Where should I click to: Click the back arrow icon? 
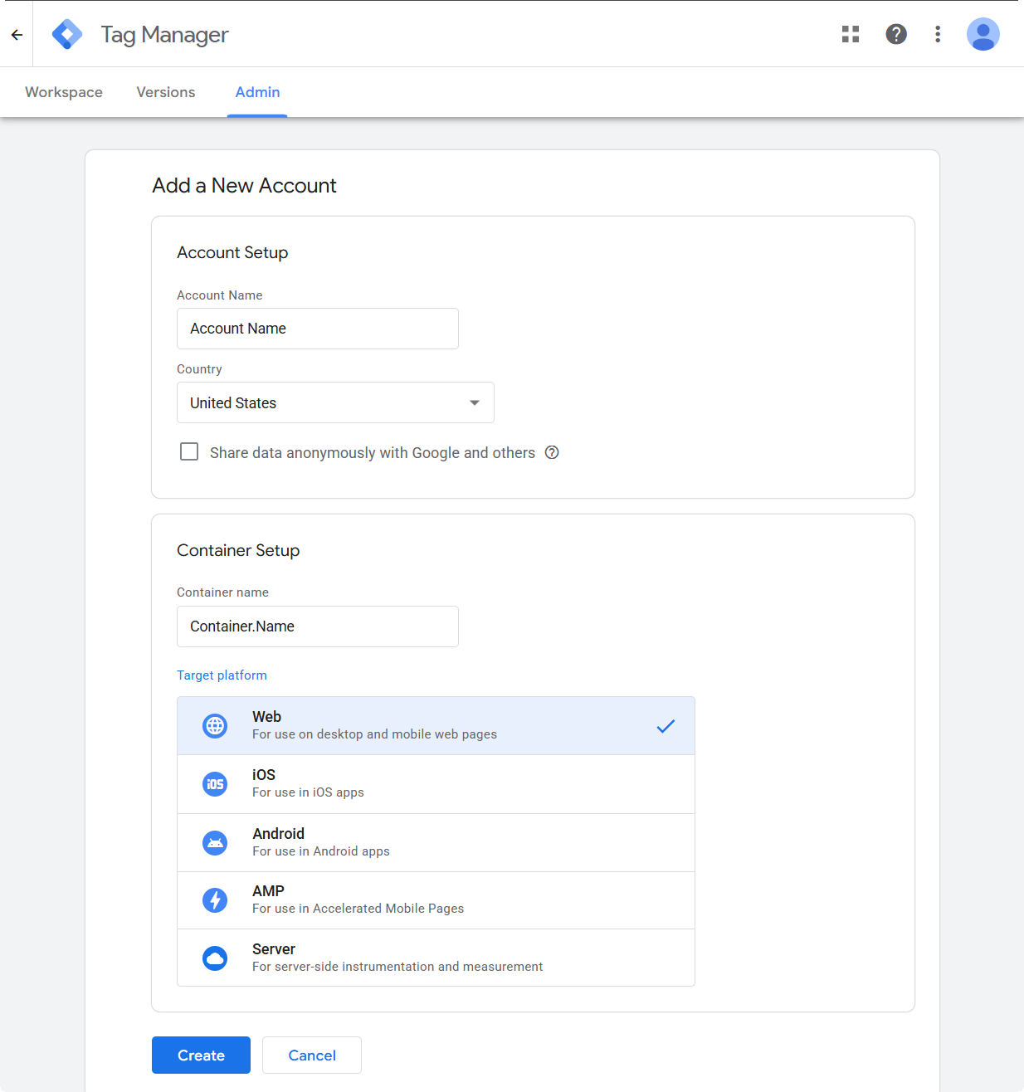coord(17,35)
